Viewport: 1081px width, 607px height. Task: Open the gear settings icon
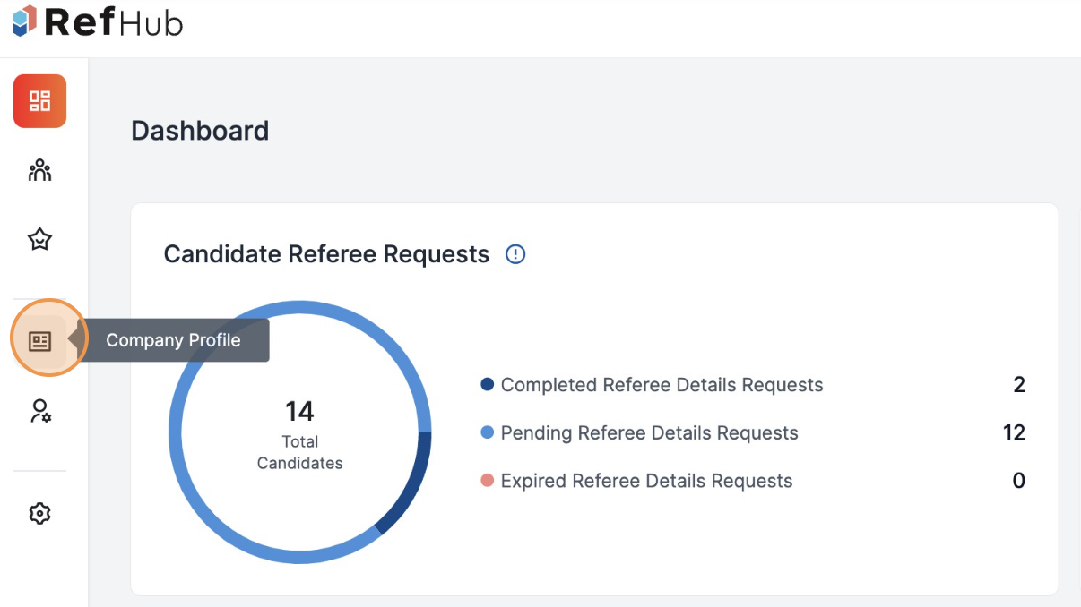(39, 513)
